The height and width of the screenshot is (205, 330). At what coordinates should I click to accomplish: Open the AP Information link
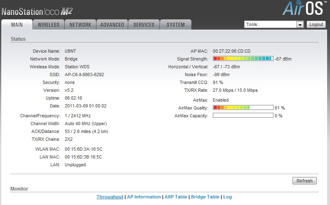click(x=144, y=197)
